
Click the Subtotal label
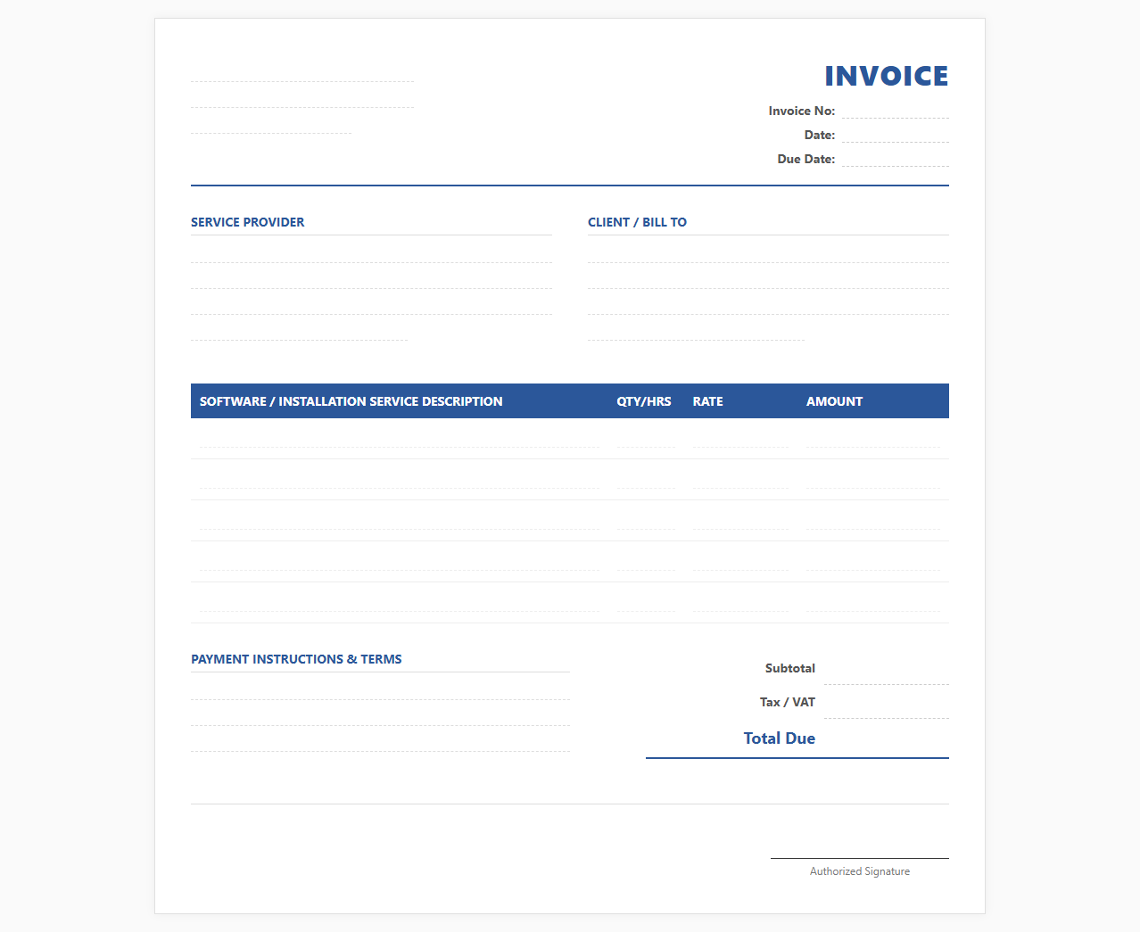point(790,668)
